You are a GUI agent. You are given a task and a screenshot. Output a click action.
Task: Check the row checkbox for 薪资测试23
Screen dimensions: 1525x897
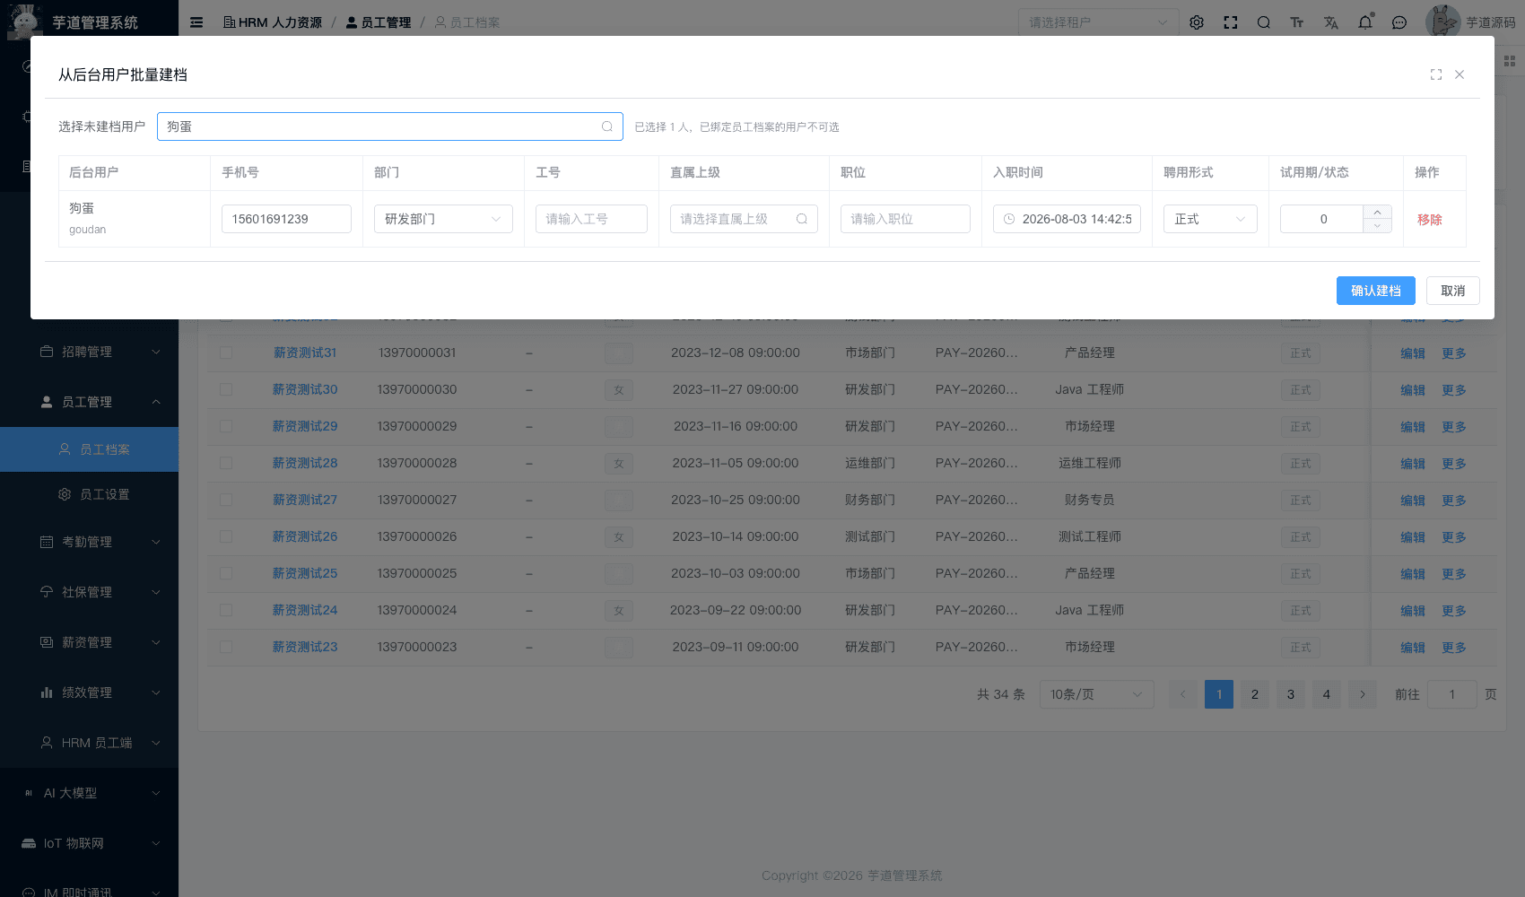click(x=226, y=647)
